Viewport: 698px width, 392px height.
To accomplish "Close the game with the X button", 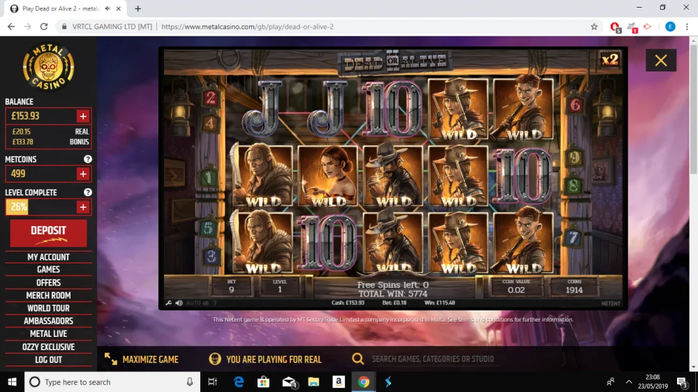I will [661, 60].
